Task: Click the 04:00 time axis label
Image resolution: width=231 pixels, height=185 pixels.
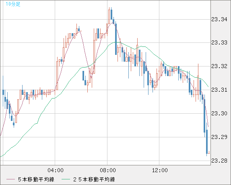Action: 56,170
